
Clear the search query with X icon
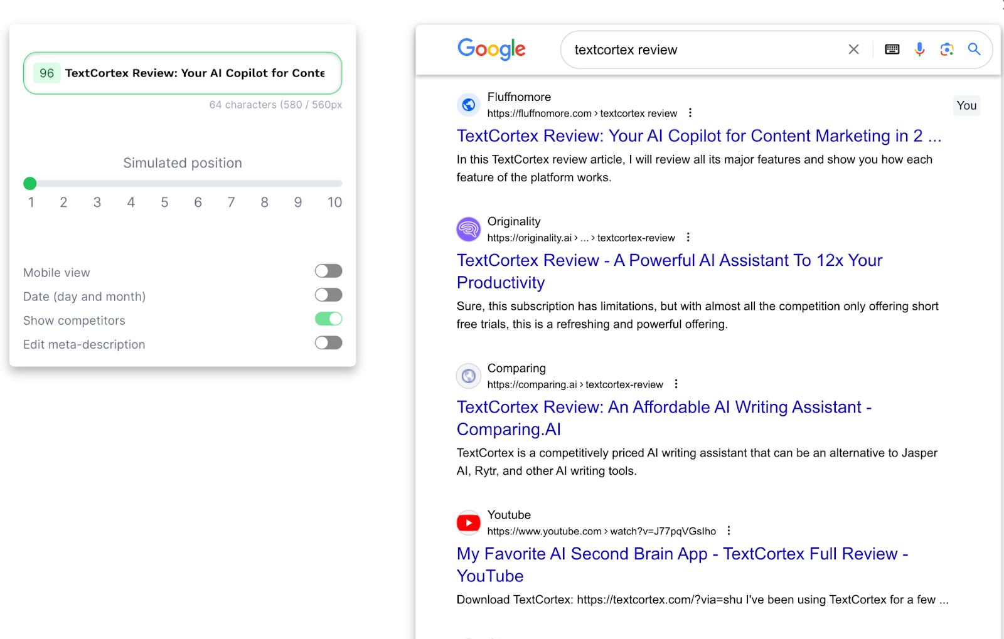click(853, 50)
